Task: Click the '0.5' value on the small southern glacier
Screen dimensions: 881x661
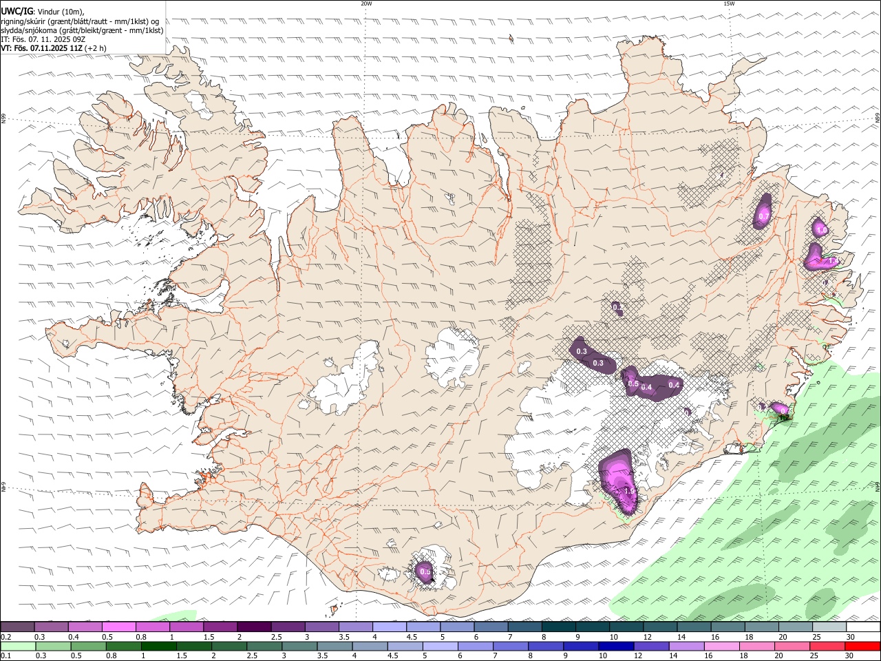Action: click(x=425, y=571)
